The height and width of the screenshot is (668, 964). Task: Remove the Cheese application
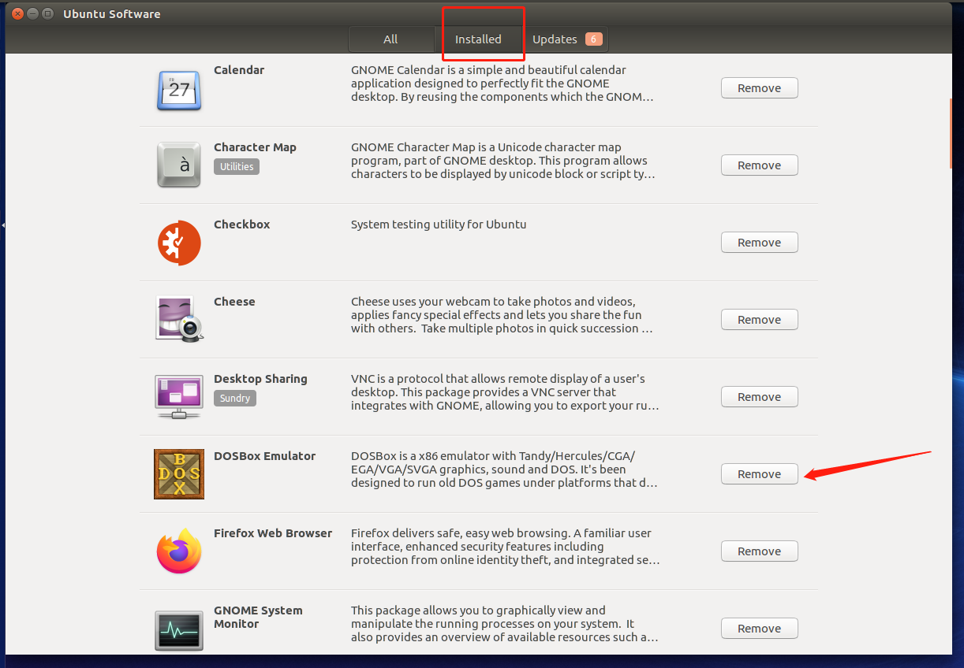[x=759, y=320]
